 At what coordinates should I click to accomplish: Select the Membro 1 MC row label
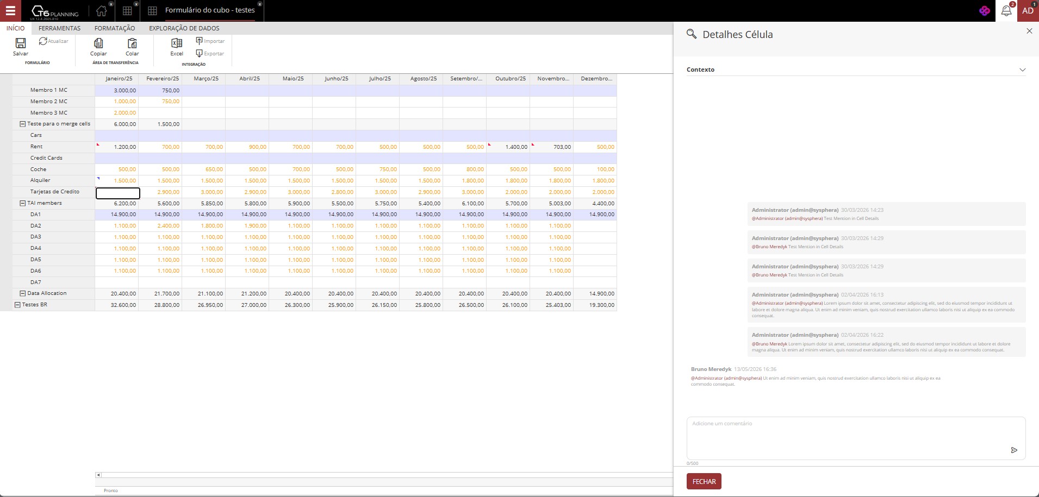click(49, 90)
